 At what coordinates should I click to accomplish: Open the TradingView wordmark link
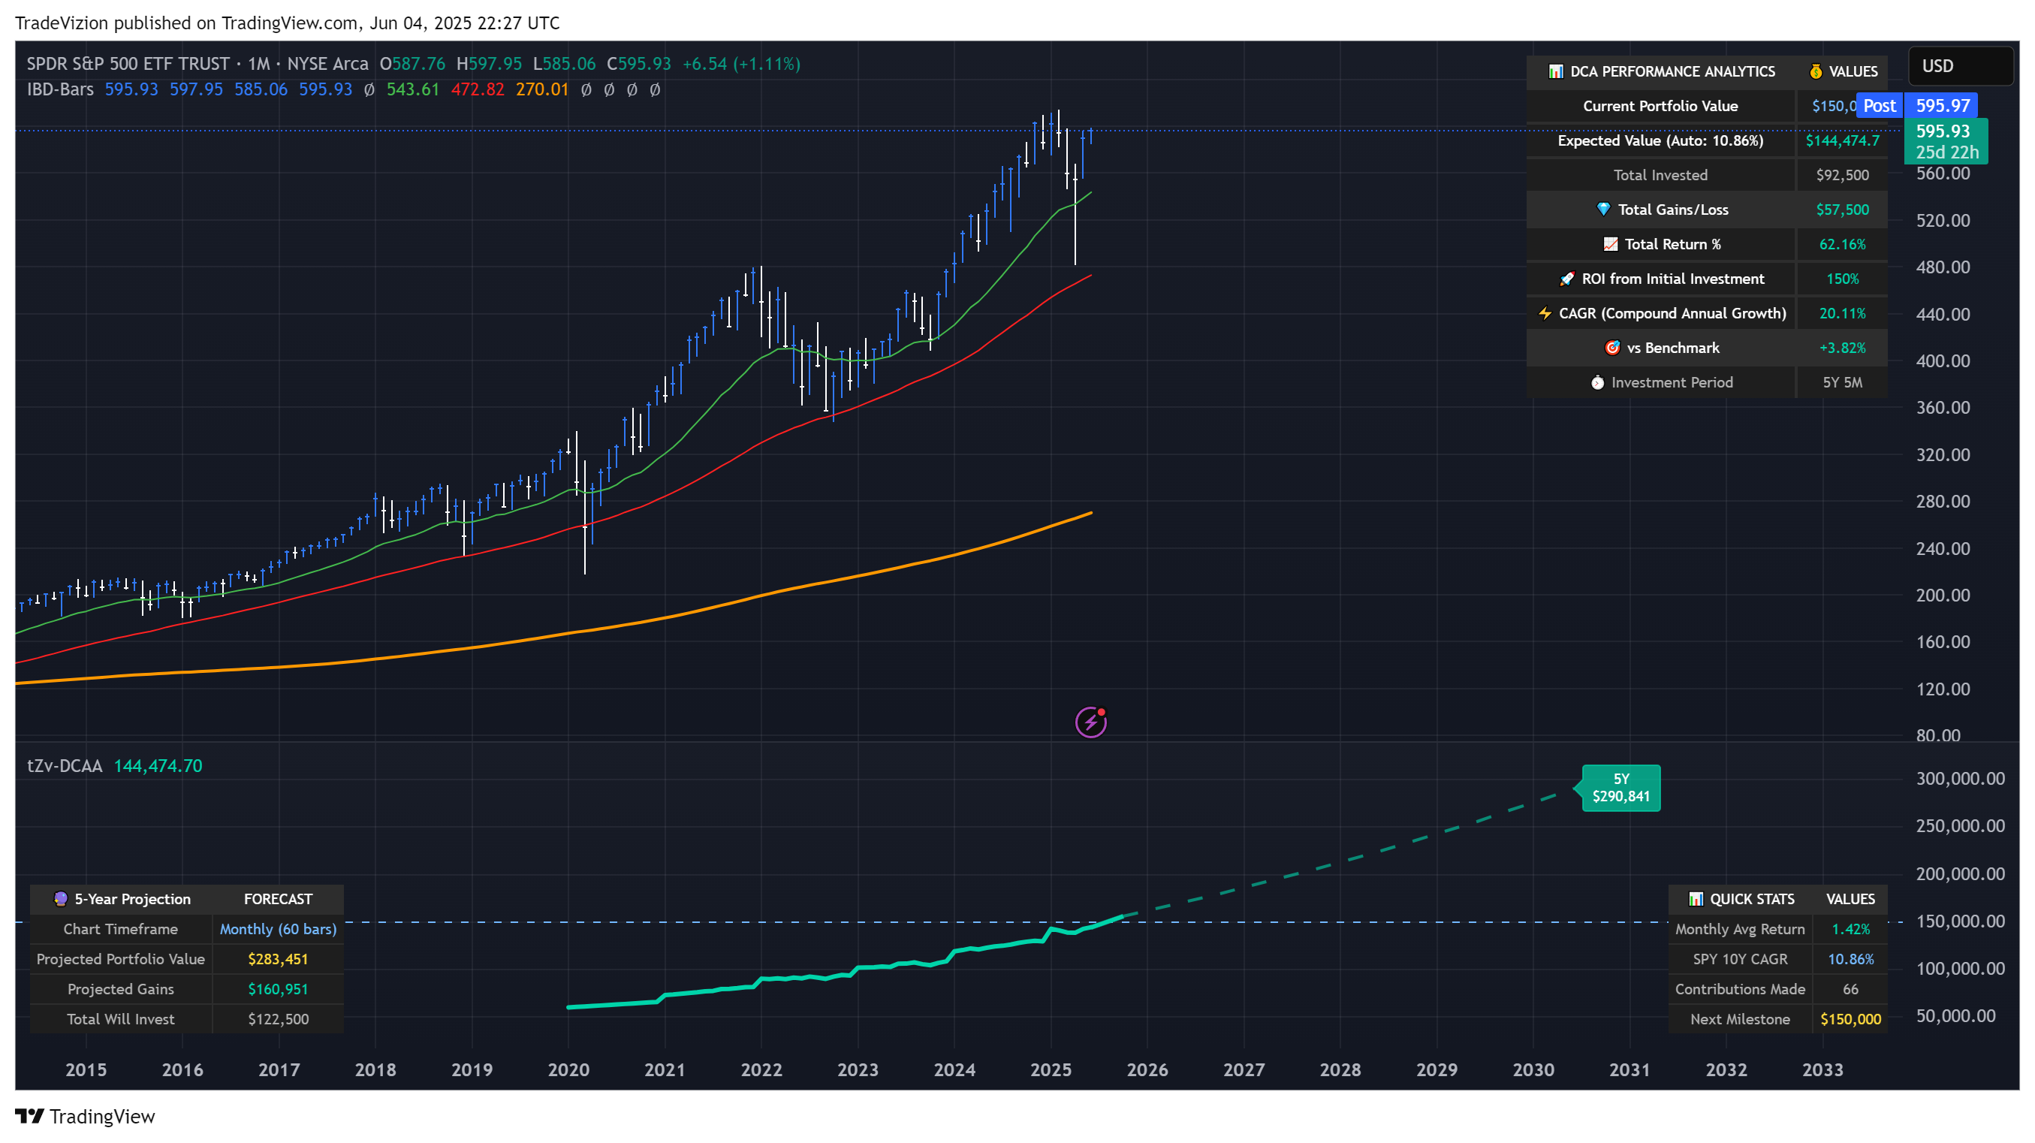(102, 1116)
